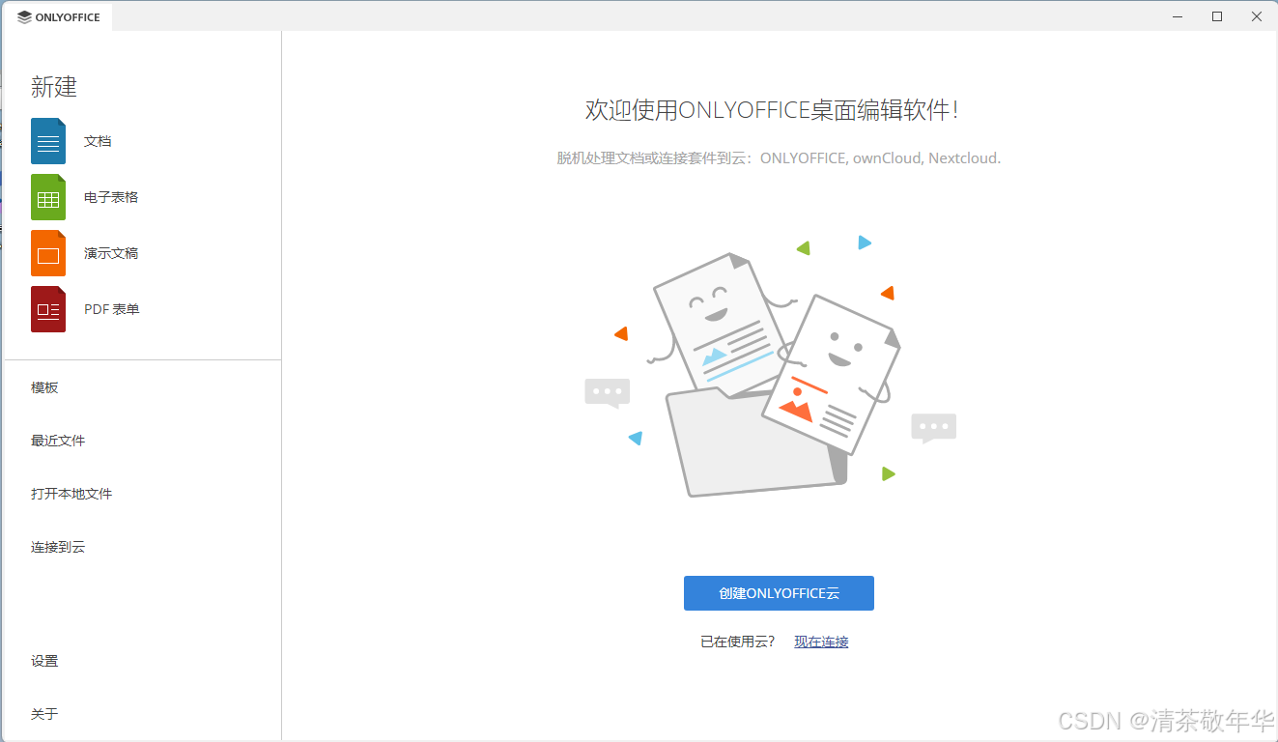
Task: Click the maximize window control
Action: tap(1216, 16)
